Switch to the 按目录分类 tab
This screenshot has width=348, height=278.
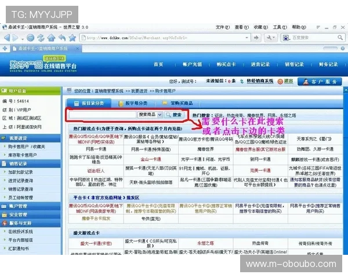(x=89, y=103)
